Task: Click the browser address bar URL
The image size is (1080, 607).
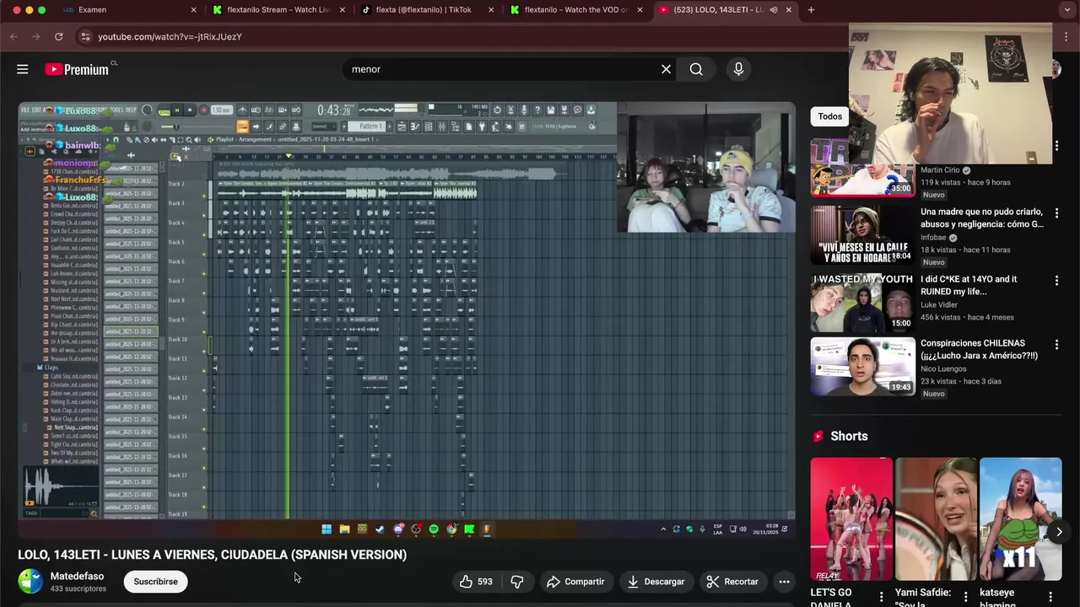Action: [x=170, y=37]
